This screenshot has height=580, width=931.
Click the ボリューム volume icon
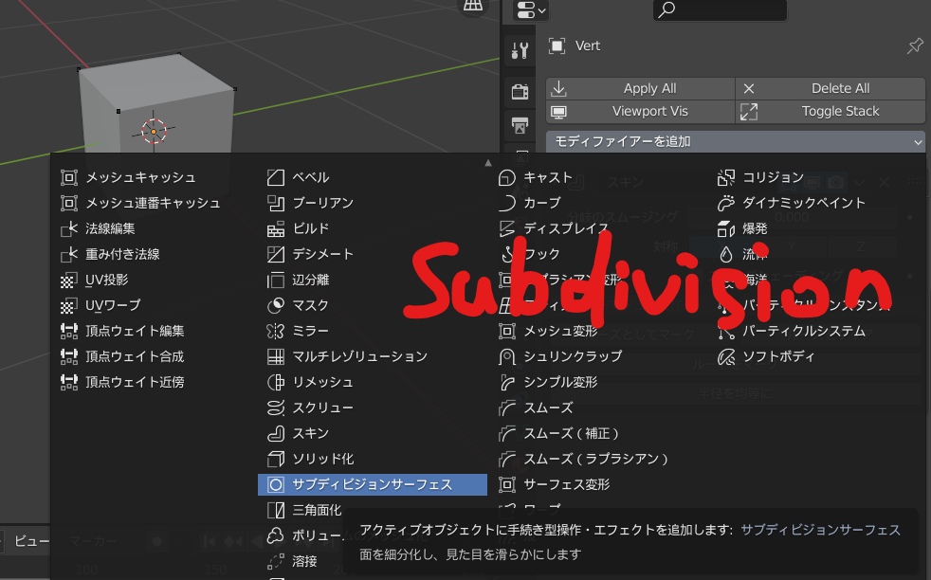tap(276, 535)
